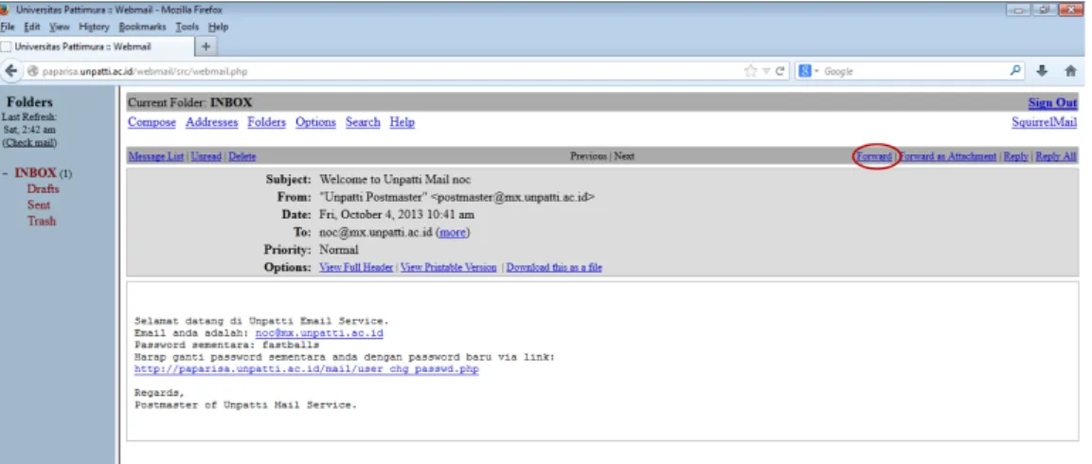Screen dimensions: 1092x464
Task: Open the Drafts folder
Action: pyautogui.click(x=44, y=188)
